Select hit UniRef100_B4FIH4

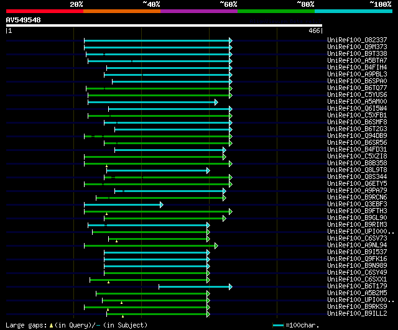[357, 68]
